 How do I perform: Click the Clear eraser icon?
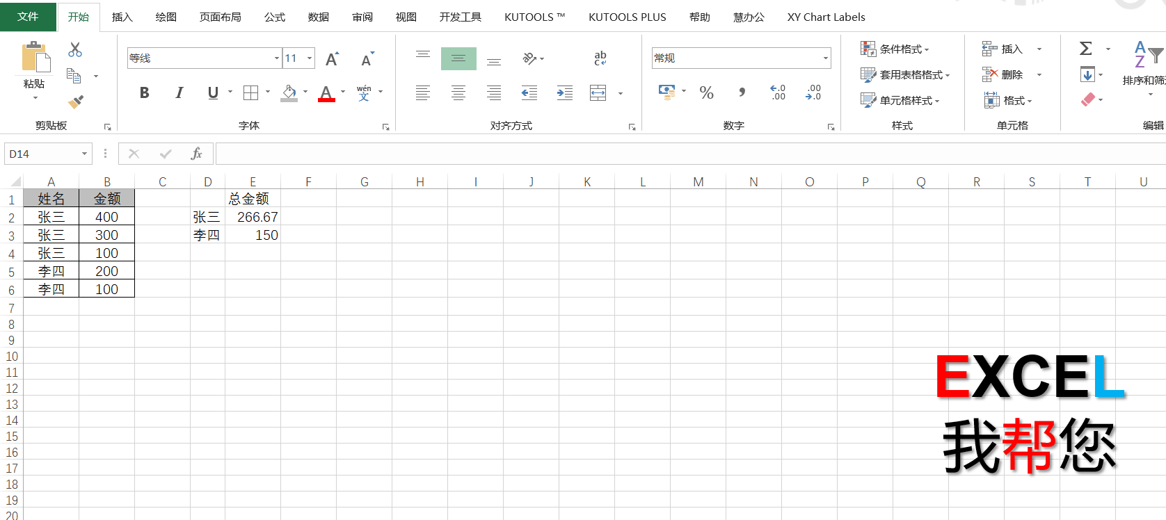[1088, 99]
